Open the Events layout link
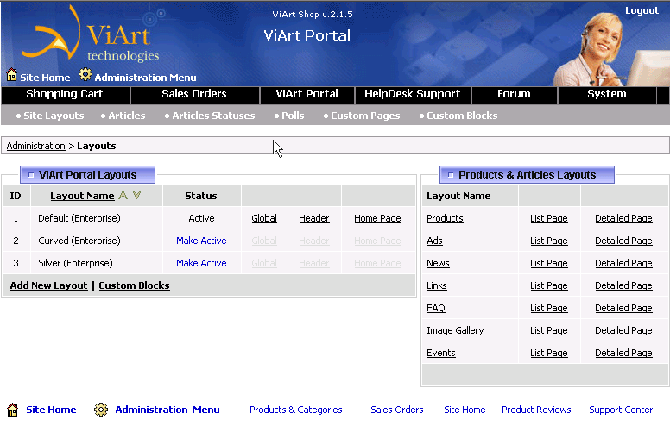This screenshot has height=426, width=670. 441,353
